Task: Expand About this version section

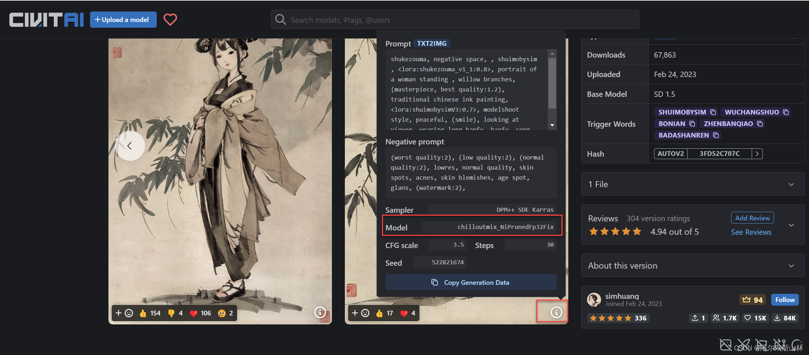Action: point(693,265)
